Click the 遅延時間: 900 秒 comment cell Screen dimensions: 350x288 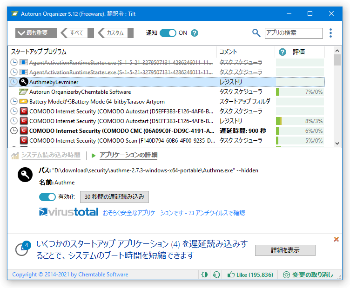click(243, 131)
